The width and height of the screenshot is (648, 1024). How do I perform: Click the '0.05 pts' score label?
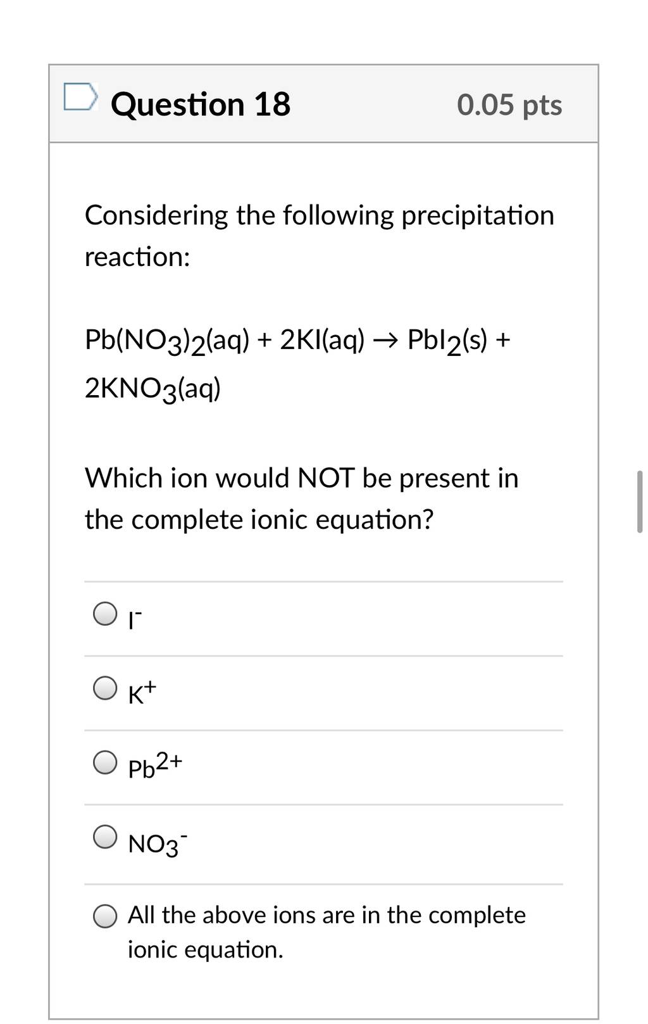[509, 105]
